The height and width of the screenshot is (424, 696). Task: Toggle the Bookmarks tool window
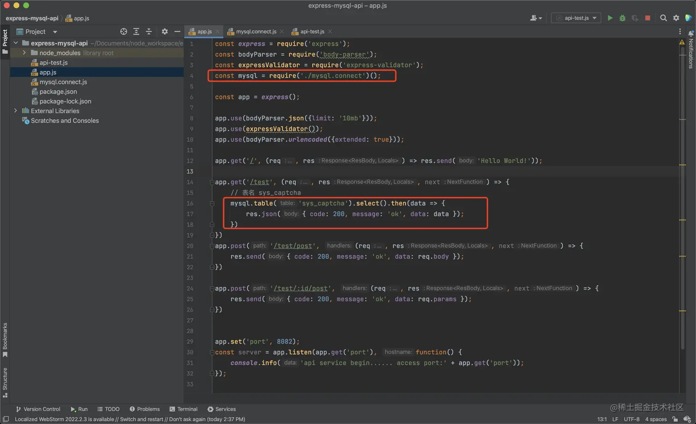pos(5,339)
